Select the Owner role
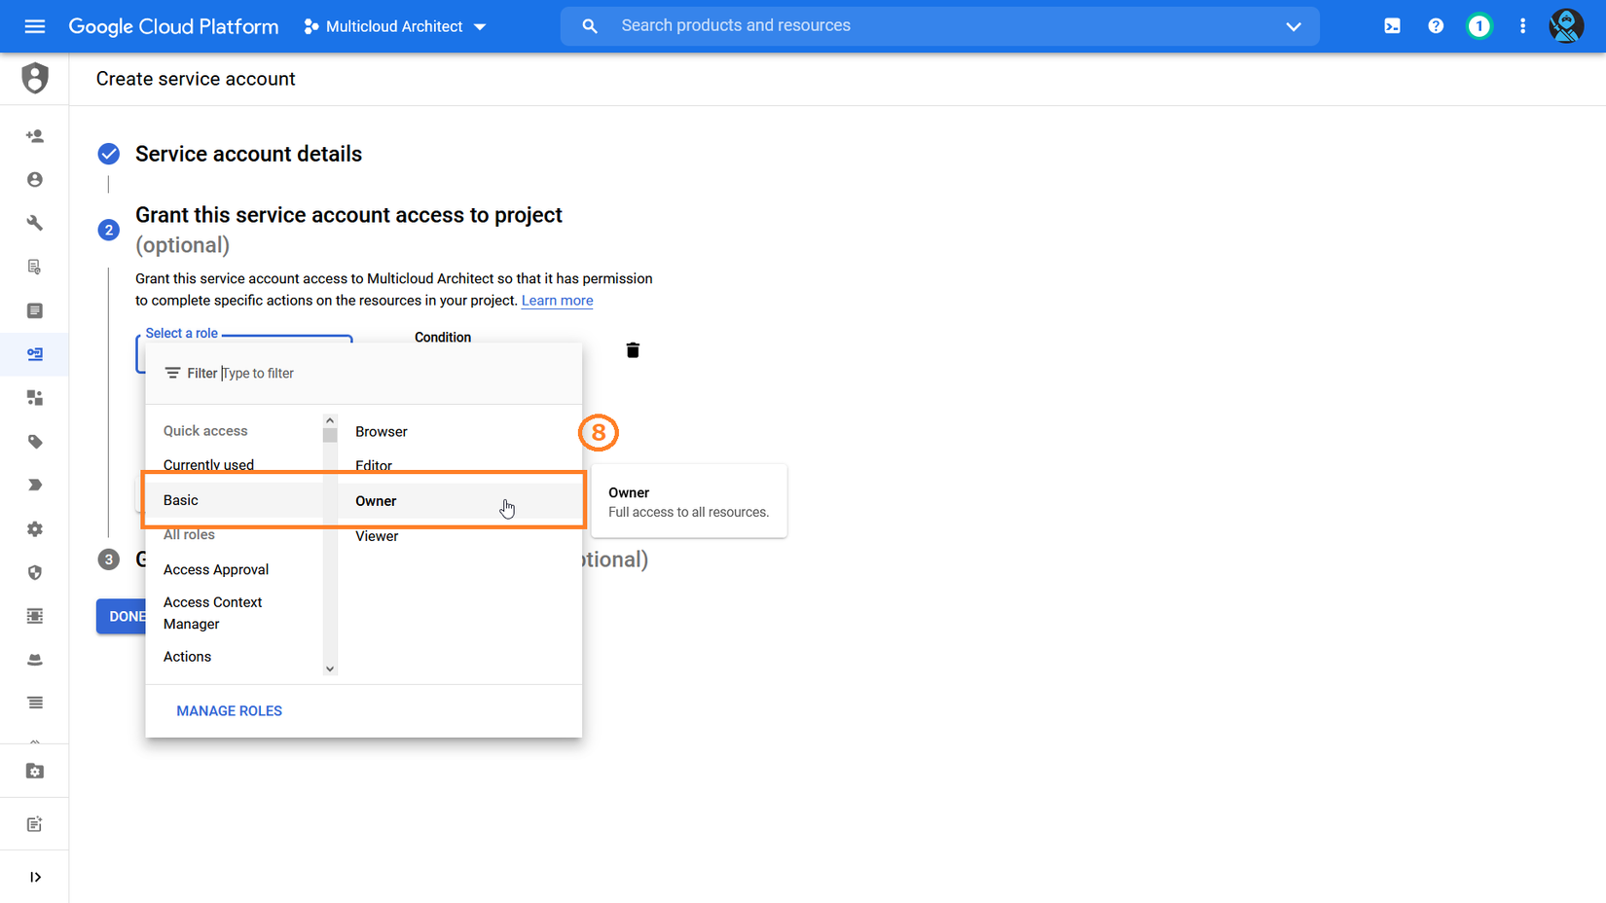The height and width of the screenshot is (903, 1606). click(377, 501)
